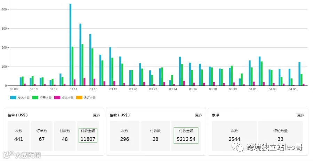The height and width of the screenshot is (161, 313).
Task: Click the 点击次数 legend label
Action: tap(67, 98)
